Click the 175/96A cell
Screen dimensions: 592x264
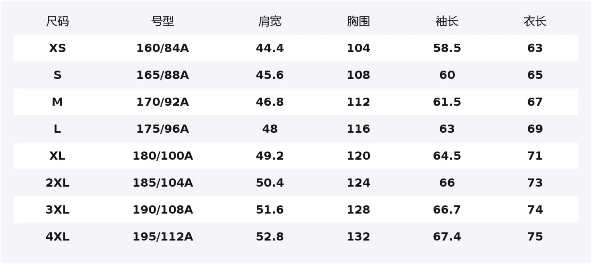pyautogui.click(x=163, y=129)
